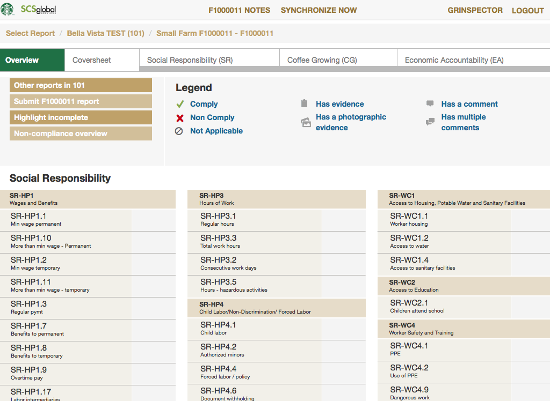
Task: Click the photographic evidence picture icon
Action: tap(306, 122)
